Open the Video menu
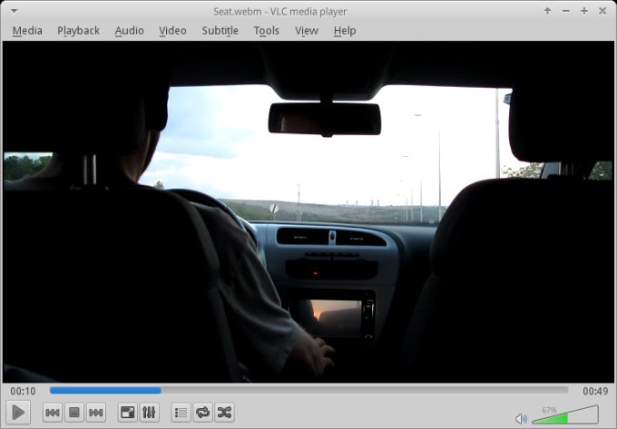The image size is (617, 429). point(172,31)
